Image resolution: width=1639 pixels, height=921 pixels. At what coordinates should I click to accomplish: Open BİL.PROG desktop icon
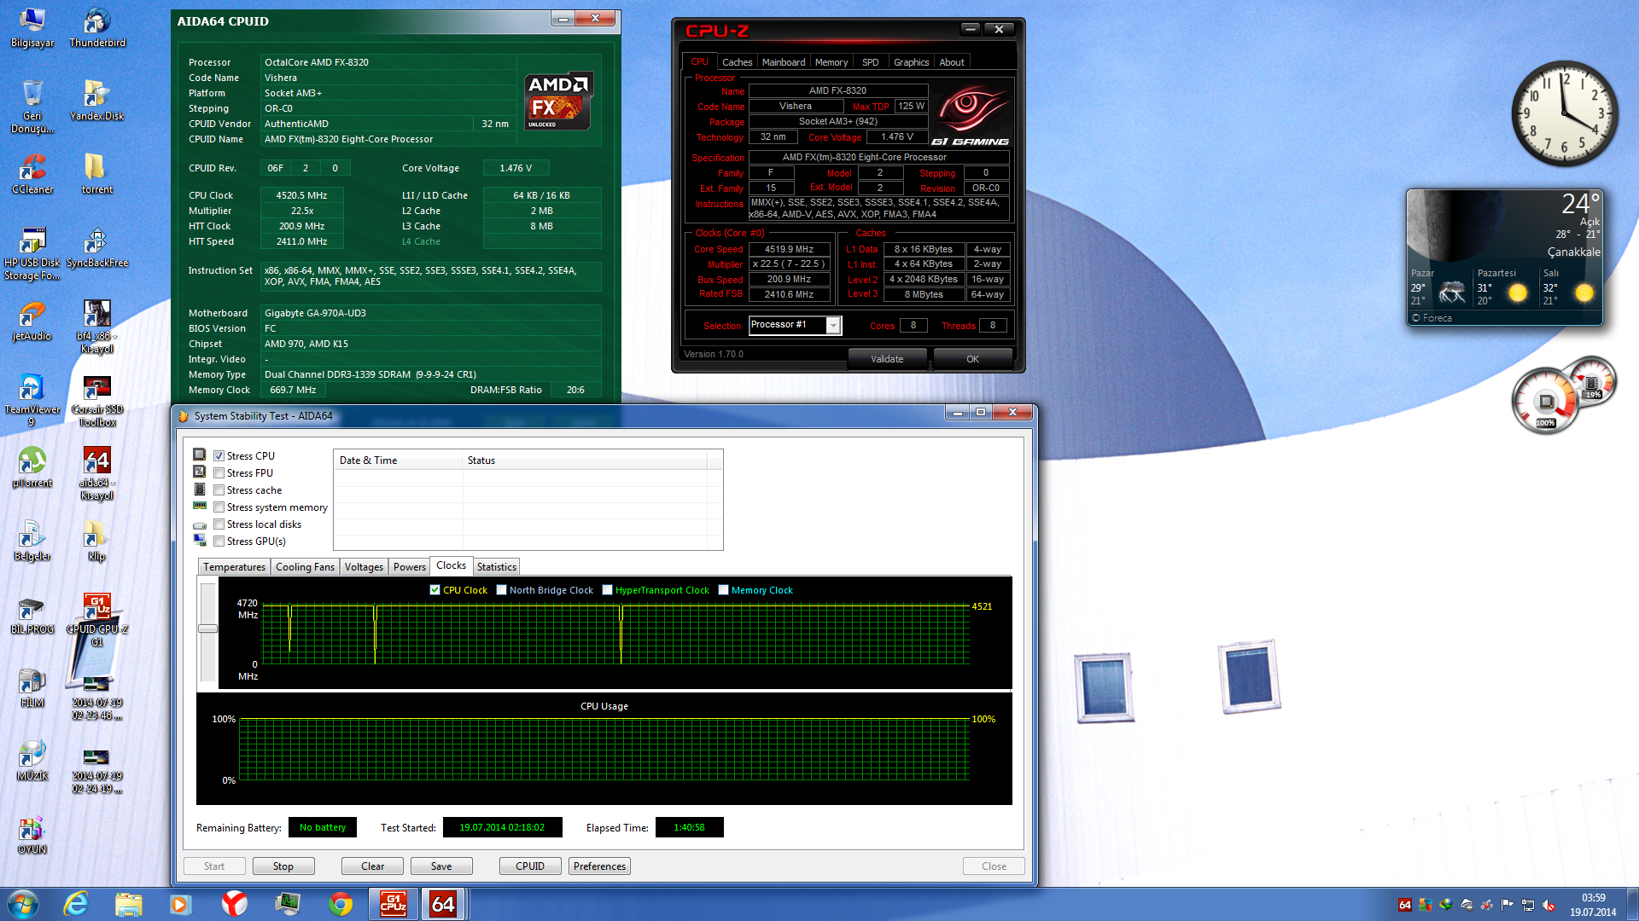click(x=32, y=614)
